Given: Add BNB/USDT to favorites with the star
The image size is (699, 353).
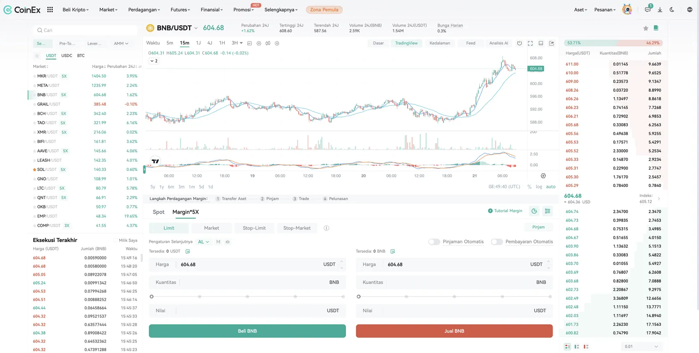Looking at the screenshot, I should coord(646,28).
